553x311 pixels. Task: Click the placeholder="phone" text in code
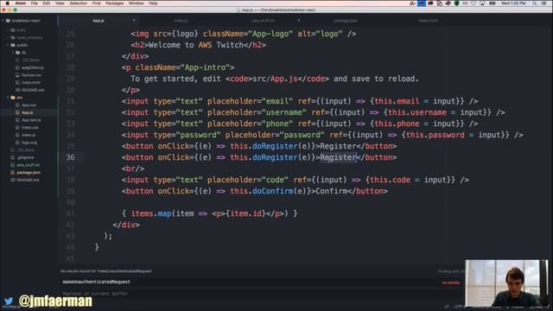(250, 124)
